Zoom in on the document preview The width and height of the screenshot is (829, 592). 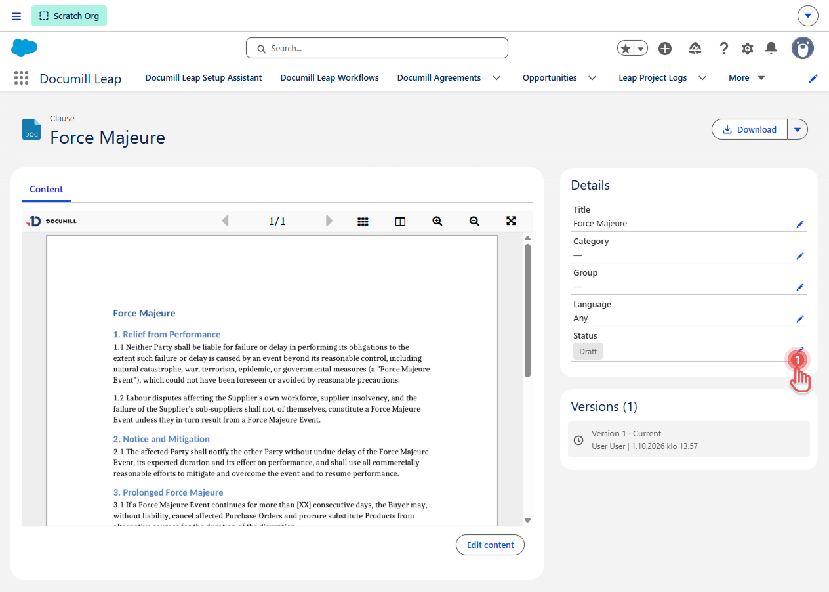(x=437, y=221)
